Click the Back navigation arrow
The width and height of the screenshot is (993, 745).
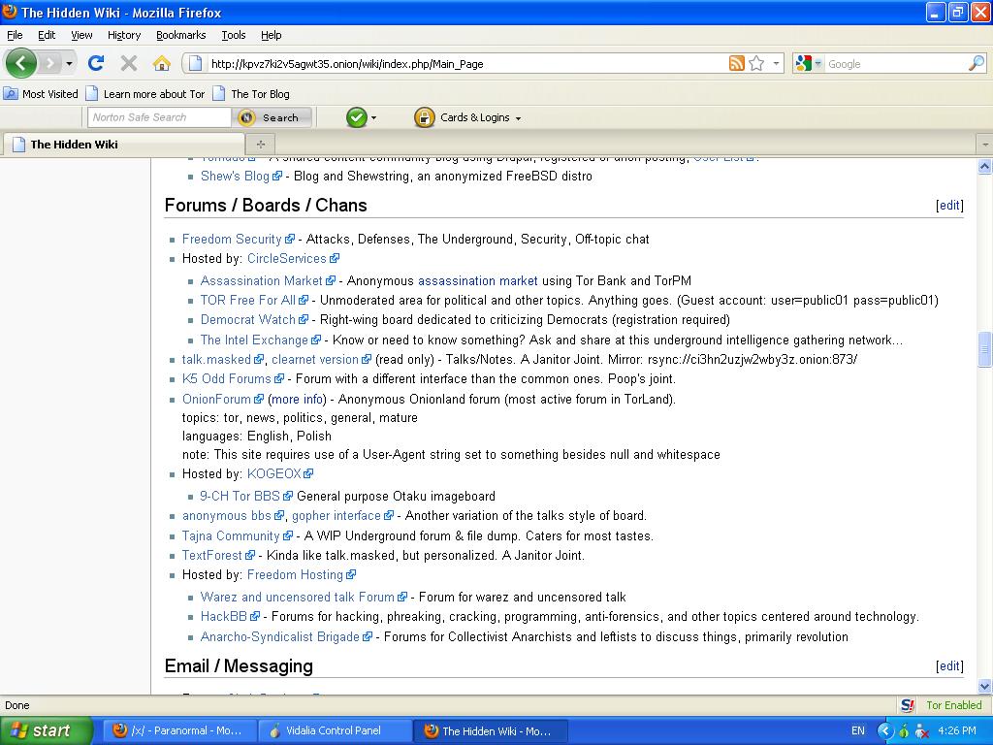21,63
